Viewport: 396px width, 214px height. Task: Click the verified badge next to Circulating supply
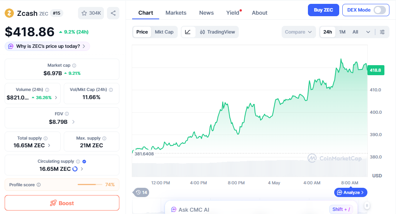point(84,162)
